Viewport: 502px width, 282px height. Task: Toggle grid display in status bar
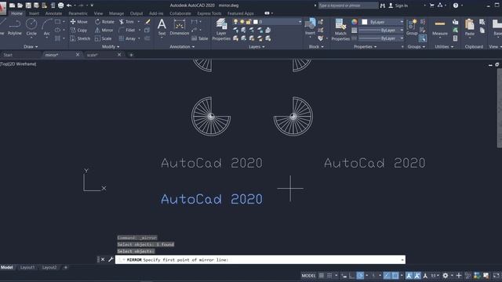coord(321,275)
